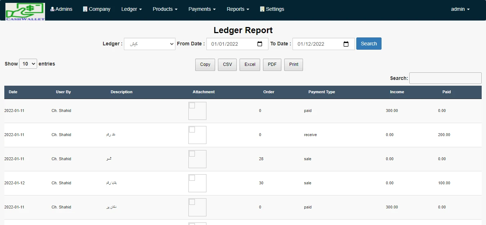Open the Admins page
486x225 pixels.
point(61,9)
